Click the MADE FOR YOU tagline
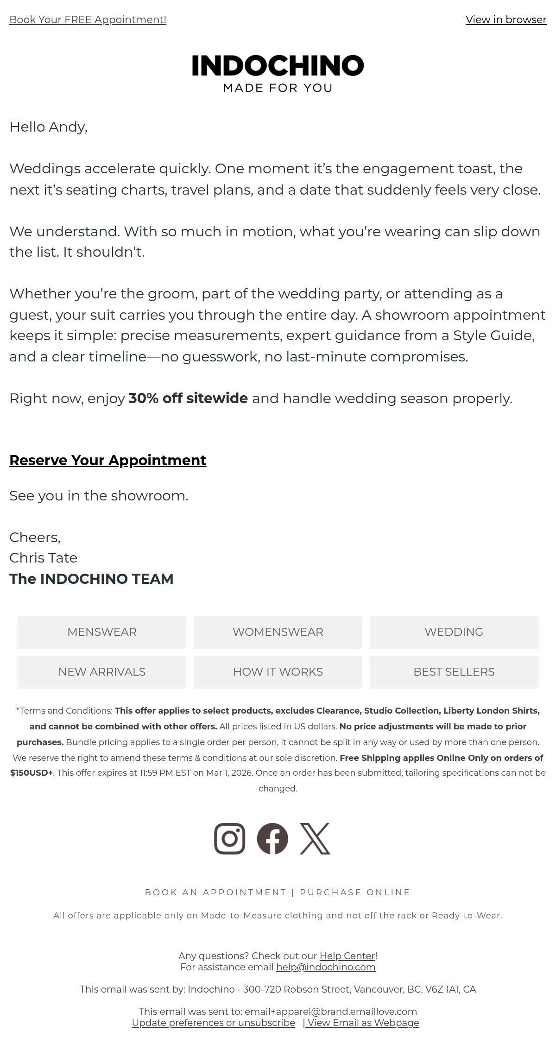Image resolution: width=556 pixels, height=1038 pixels. pos(278,88)
